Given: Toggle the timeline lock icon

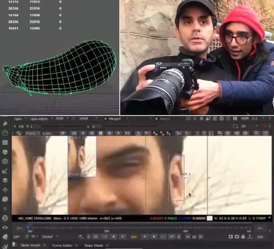Looking at the screenshot, I should point(243,237).
